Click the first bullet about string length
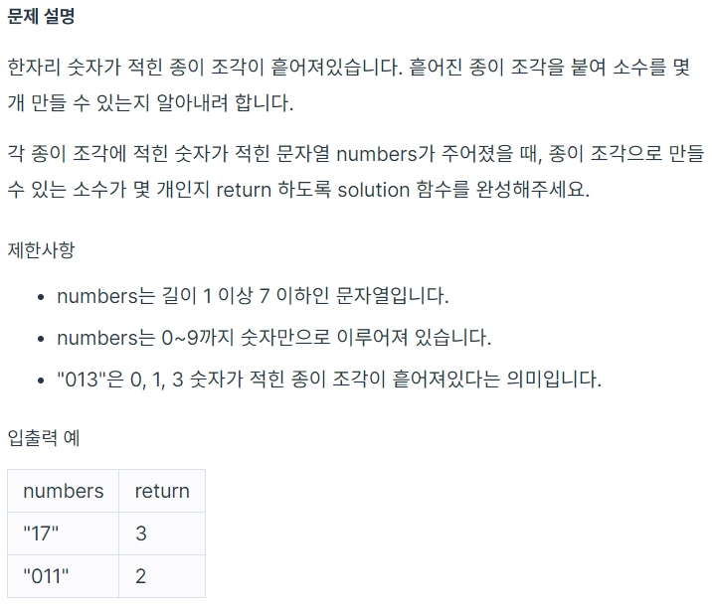The height and width of the screenshot is (609, 712). point(253,296)
